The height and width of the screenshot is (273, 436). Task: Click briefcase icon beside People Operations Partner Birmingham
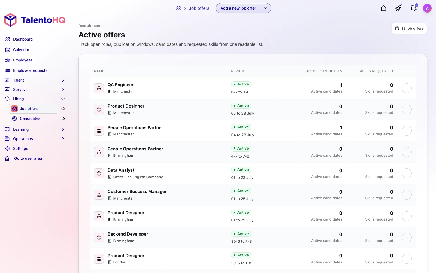(99, 152)
